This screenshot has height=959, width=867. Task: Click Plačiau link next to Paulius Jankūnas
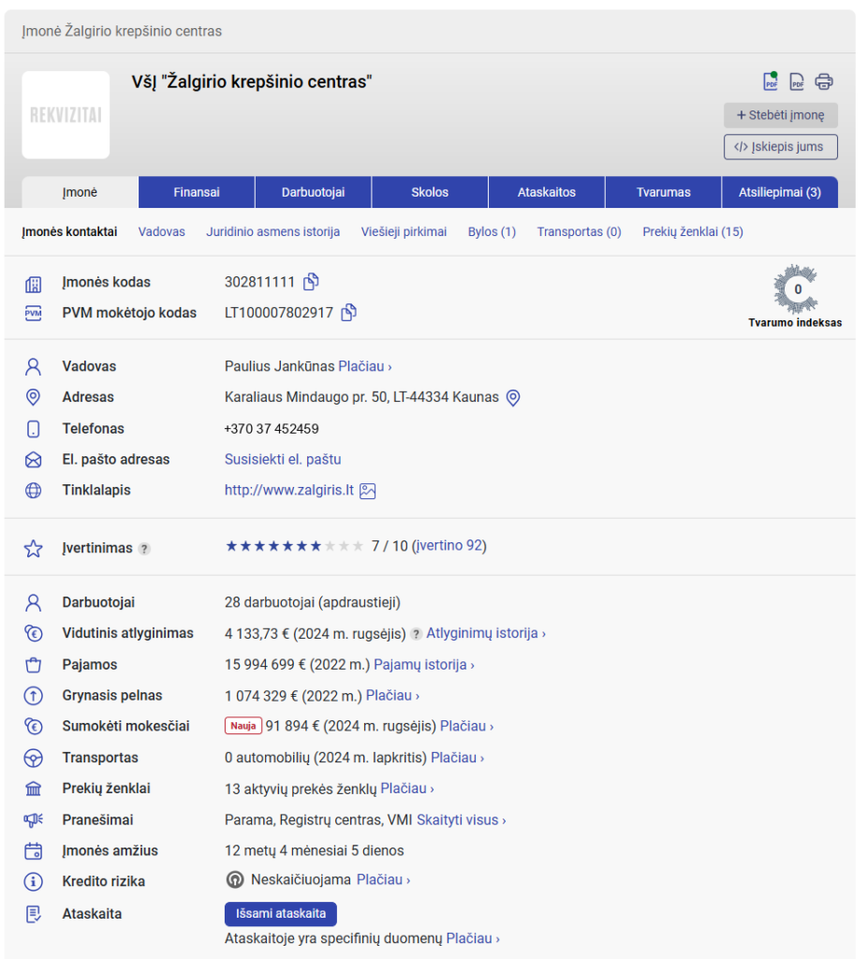click(x=365, y=366)
